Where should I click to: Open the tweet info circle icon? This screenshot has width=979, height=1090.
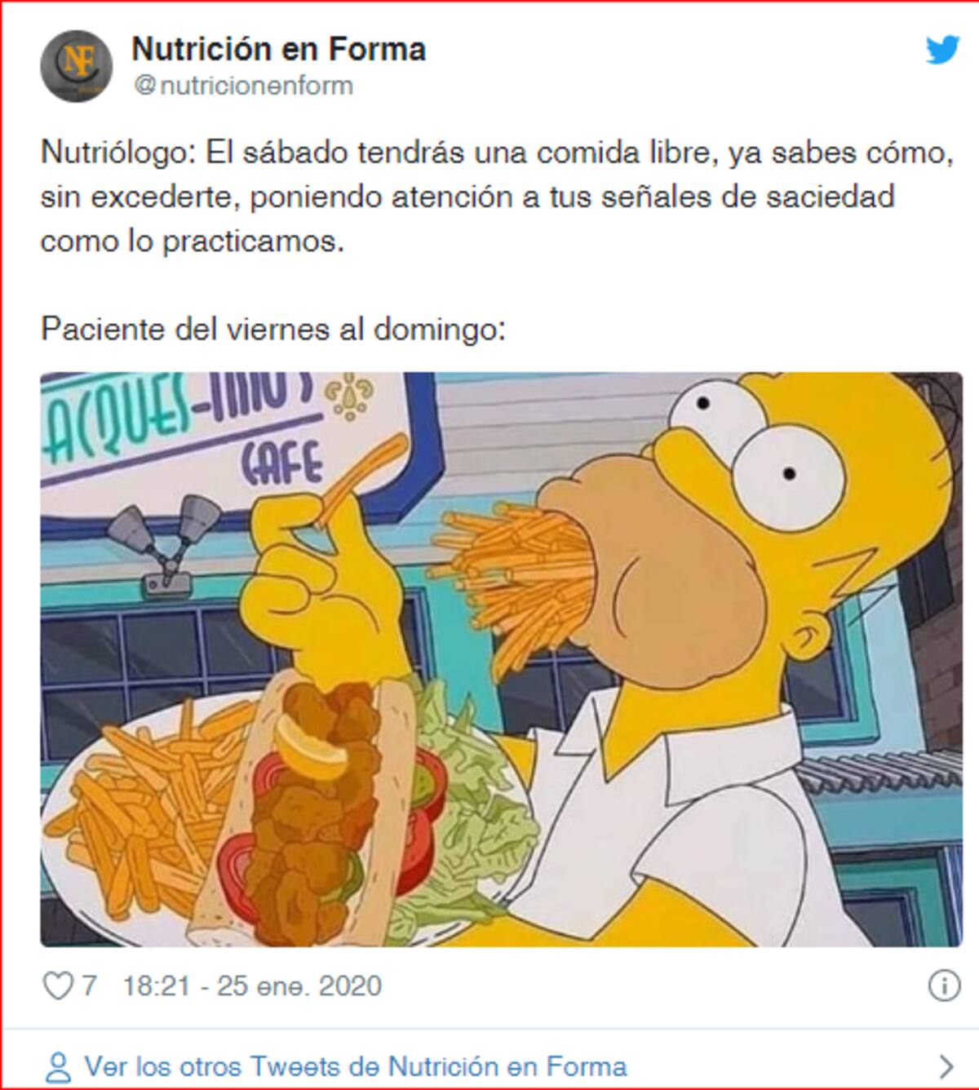(x=944, y=986)
